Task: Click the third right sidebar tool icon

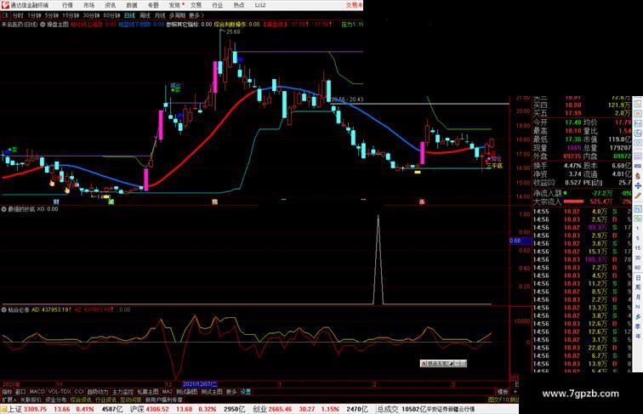Action: click(638, 123)
